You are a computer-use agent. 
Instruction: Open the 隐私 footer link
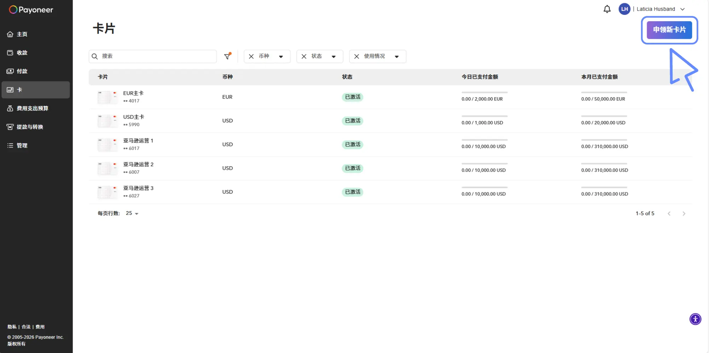click(12, 327)
